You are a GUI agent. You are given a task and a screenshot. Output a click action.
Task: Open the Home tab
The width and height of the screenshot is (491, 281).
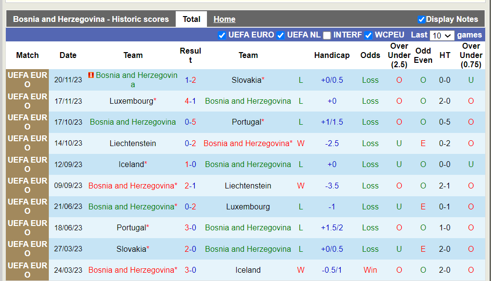[224, 19]
